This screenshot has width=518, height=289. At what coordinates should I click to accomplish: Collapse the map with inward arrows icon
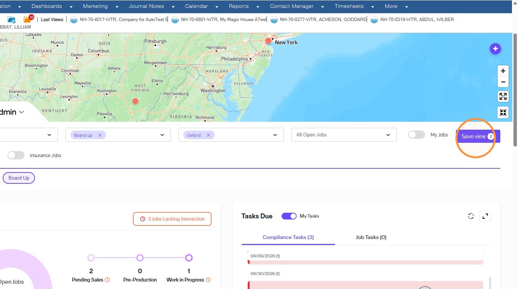pyautogui.click(x=503, y=112)
